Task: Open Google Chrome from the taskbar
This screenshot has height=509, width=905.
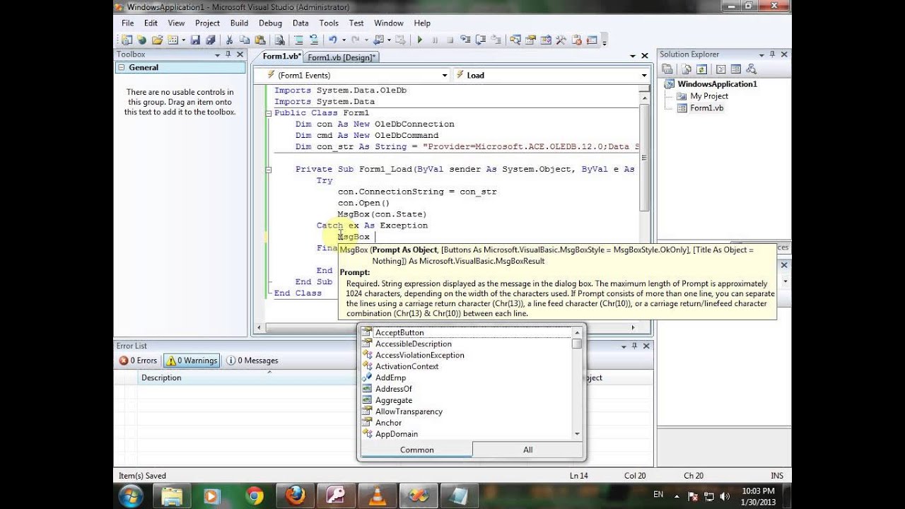Action: [255, 496]
